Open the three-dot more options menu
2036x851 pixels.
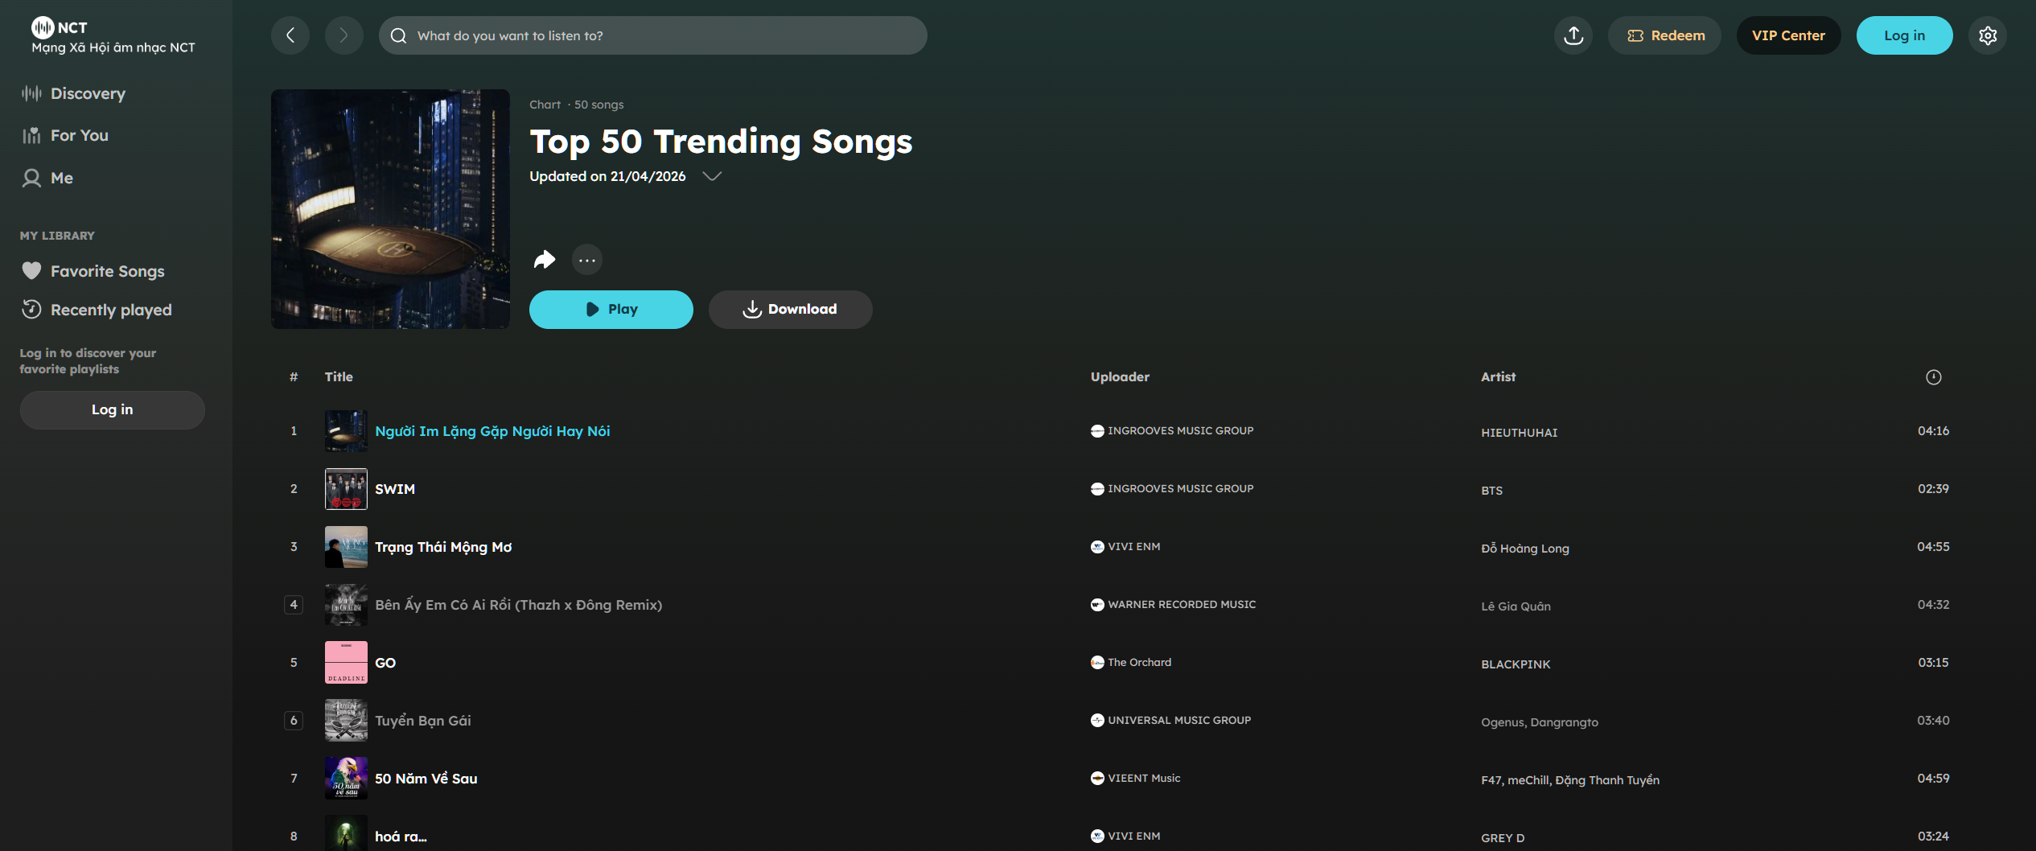(x=587, y=260)
